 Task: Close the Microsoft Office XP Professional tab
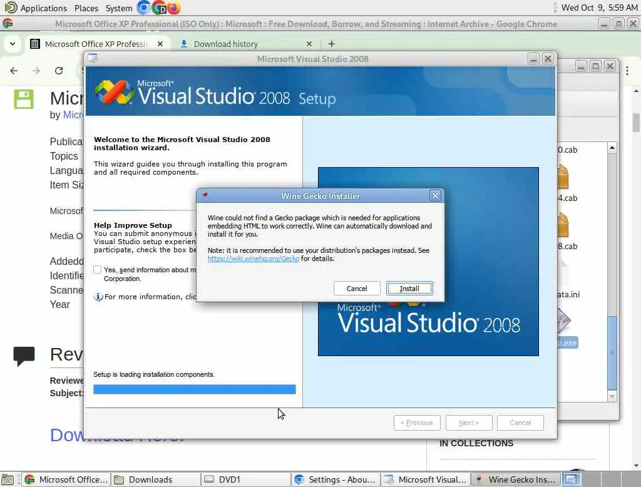[160, 44]
